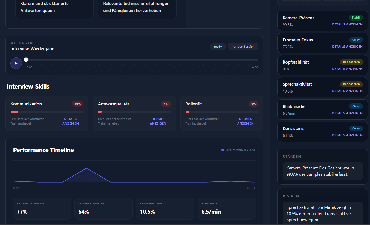Viewport: 370px width, 225px height.
Task: Click the Rollenfit 5% badge
Action: 253,104
